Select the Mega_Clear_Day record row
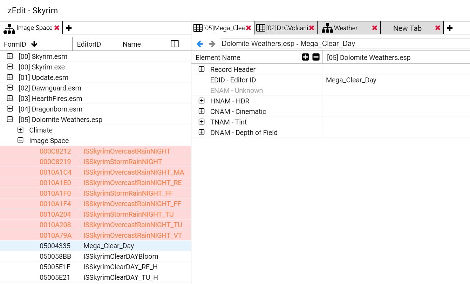 (95, 246)
